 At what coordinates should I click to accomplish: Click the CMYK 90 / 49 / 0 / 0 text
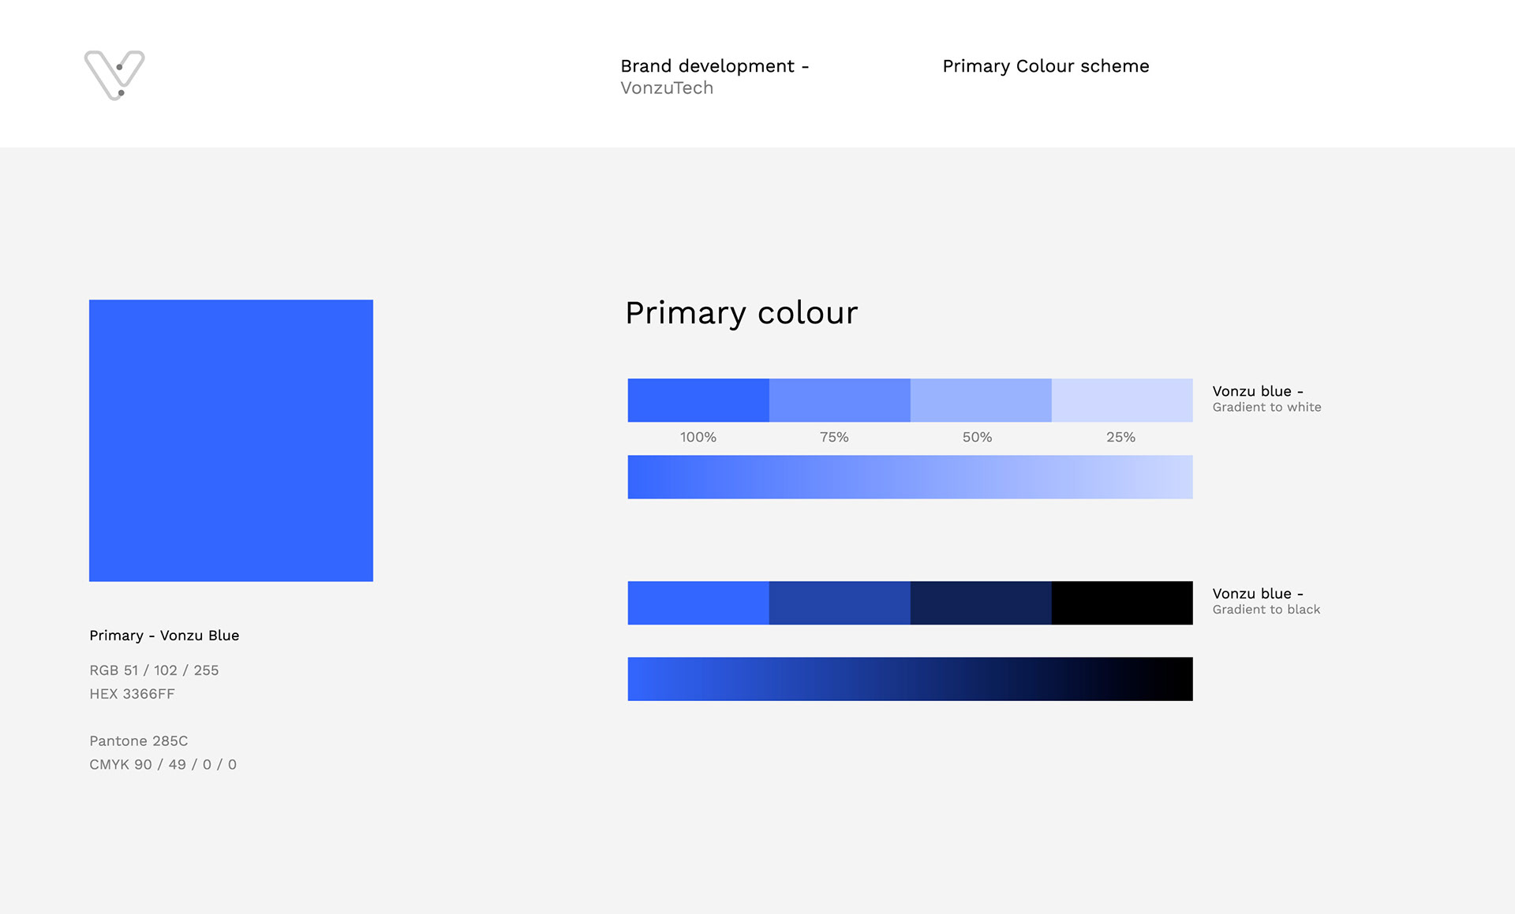[163, 765]
